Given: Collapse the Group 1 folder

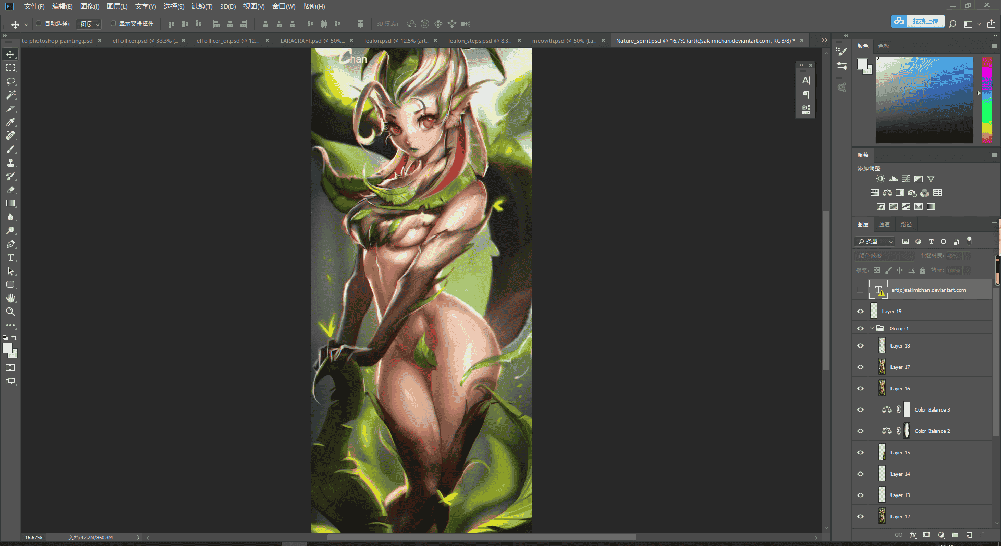Looking at the screenshot, I should click(872, 328).
